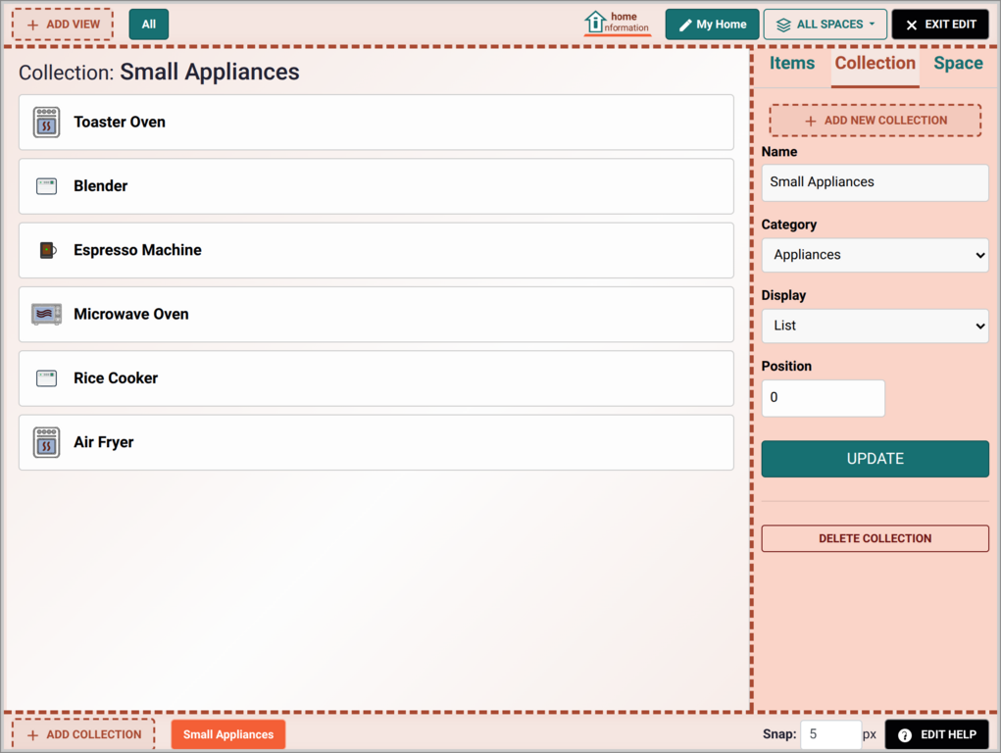Select the Microwave Oven list row
The image size is (1001, 753).
click(x=376, y=314)
